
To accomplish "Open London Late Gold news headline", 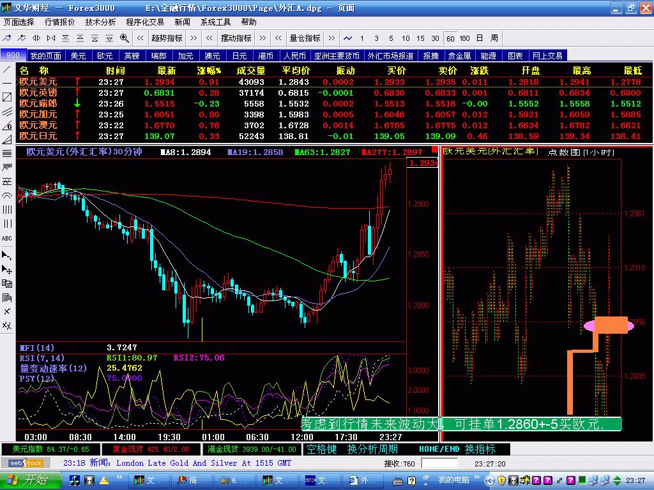I will pos(204,463).
